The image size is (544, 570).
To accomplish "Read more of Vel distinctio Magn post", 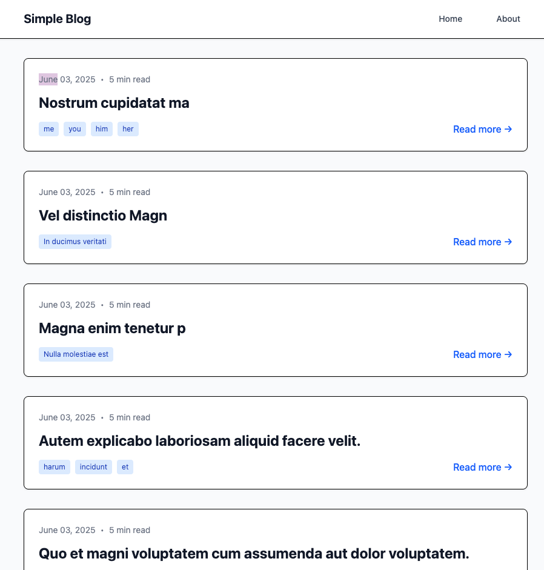I will click(482, 242).
